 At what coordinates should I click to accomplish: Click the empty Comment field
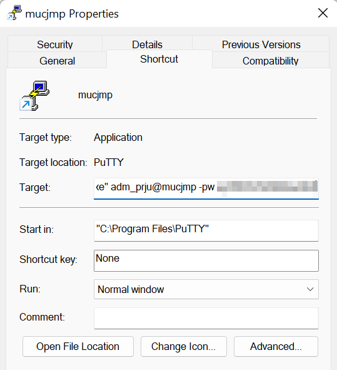(x=206, y=318)
